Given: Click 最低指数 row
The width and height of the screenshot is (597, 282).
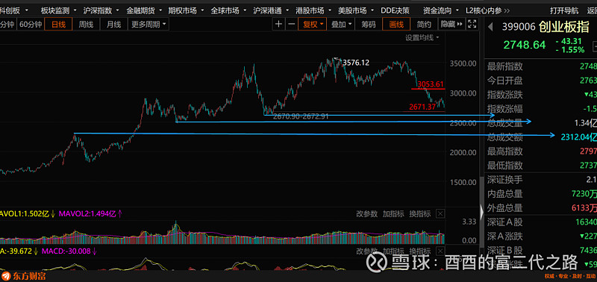Looking at the screenshot, I should click(x=542, y=166).
